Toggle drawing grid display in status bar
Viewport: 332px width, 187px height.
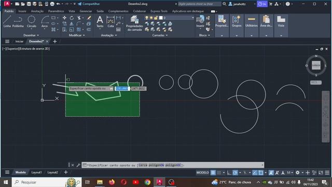coord(213,172)
